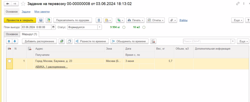This screenshot has height=102, width=250.
Task: Open the Печать dropdown menu
Action: (x=135, y=20)
